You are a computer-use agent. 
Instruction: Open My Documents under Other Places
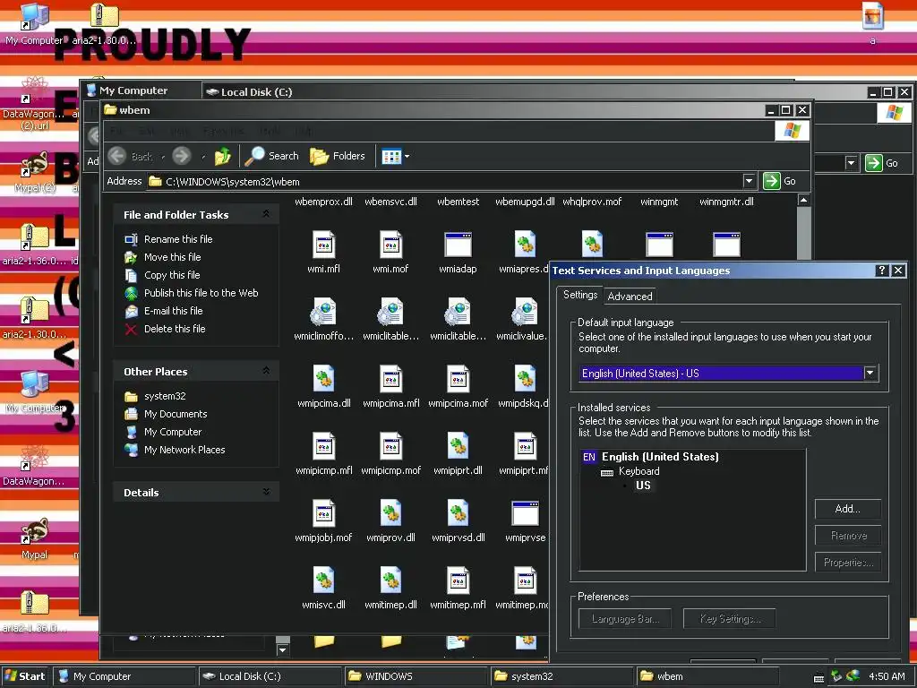point(176,414)
